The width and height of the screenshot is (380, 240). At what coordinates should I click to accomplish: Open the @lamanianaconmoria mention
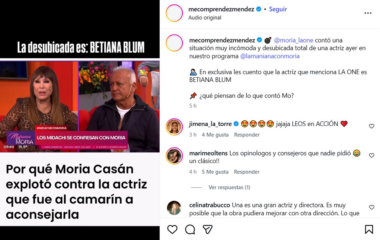tap(270, 56)
